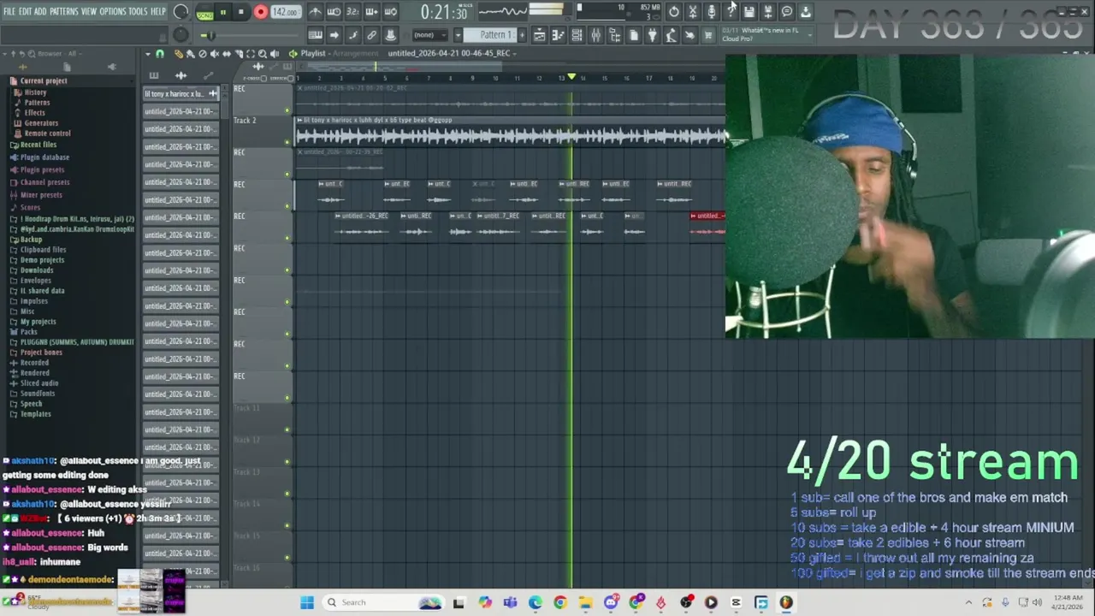This screenshot has height=616, width=1095.
Task: Toggle typing keyboard to piano
Action: pos(315,35)
